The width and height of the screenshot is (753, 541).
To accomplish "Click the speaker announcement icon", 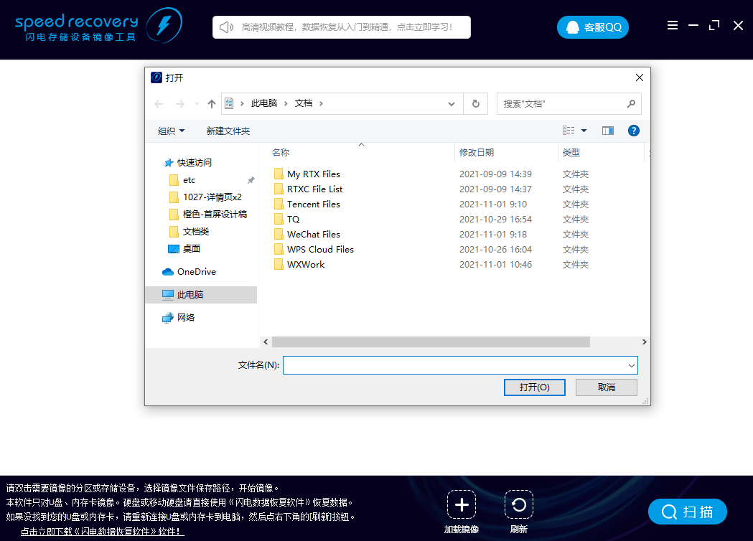I will (x=226, y=27).
